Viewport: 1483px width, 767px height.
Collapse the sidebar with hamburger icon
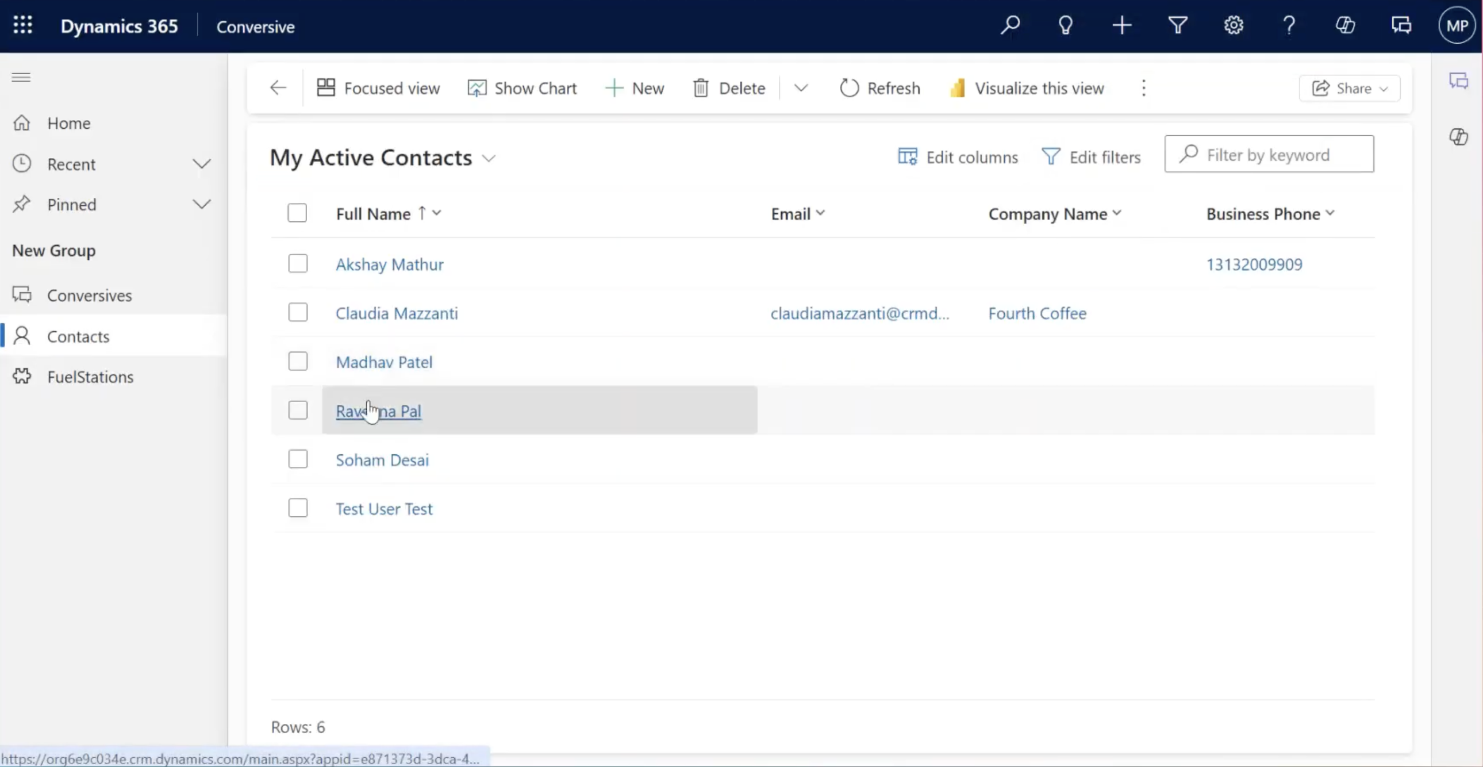(21, 77)
